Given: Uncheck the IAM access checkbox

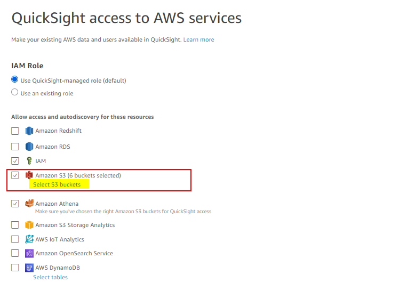Looking at the screenshot, I should click(x=15, y=161).
